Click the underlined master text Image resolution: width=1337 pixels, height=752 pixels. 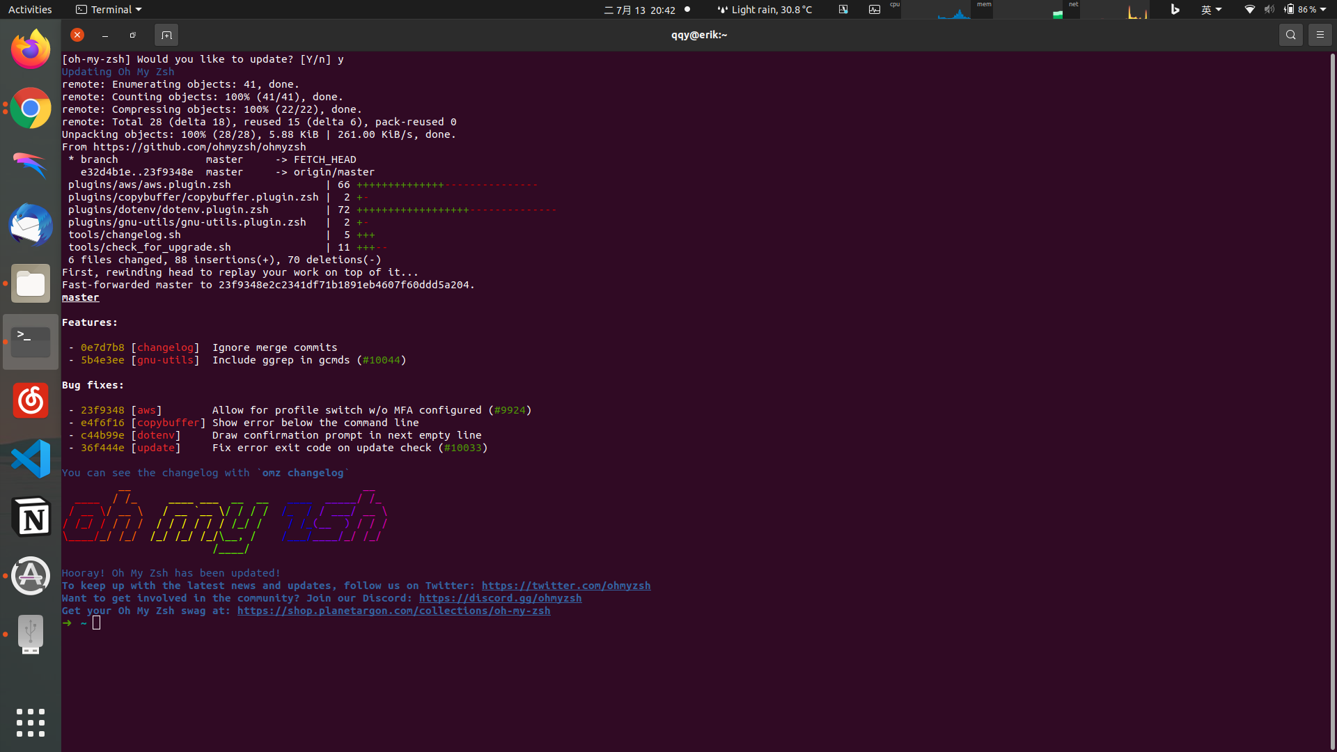pos(80,297)
